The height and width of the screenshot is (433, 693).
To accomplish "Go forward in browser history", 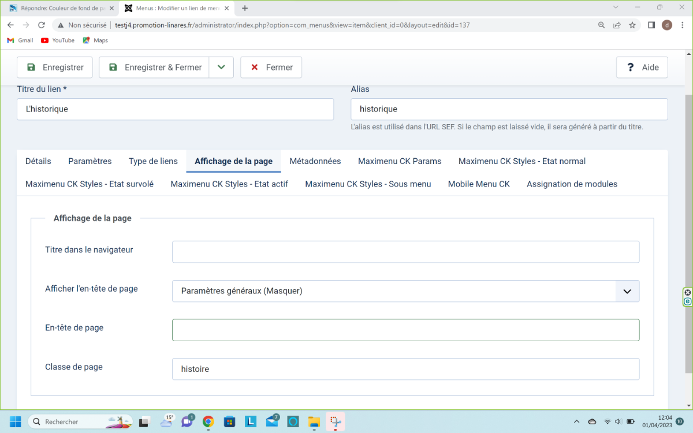I will (x=26, y=25).
